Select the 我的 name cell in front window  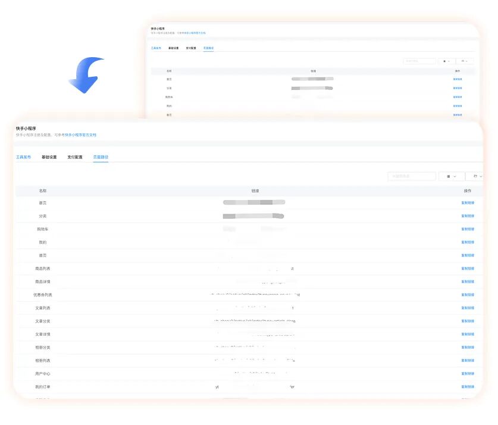pos(43,242)
